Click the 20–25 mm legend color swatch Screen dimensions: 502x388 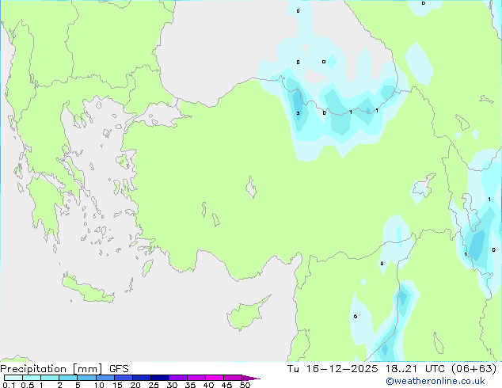(x=142, y=378)
